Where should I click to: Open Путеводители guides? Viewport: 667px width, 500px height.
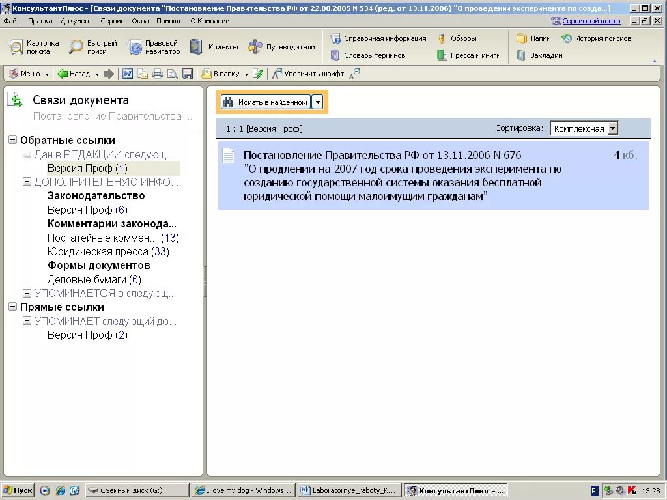coord(281,47)
